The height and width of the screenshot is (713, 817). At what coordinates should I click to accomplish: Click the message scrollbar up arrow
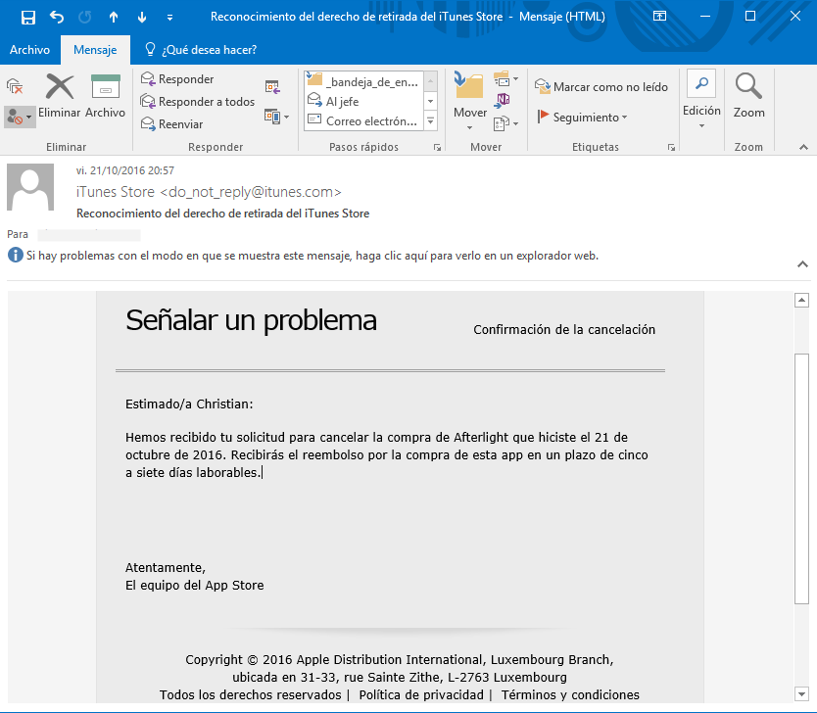click(801, 300)
